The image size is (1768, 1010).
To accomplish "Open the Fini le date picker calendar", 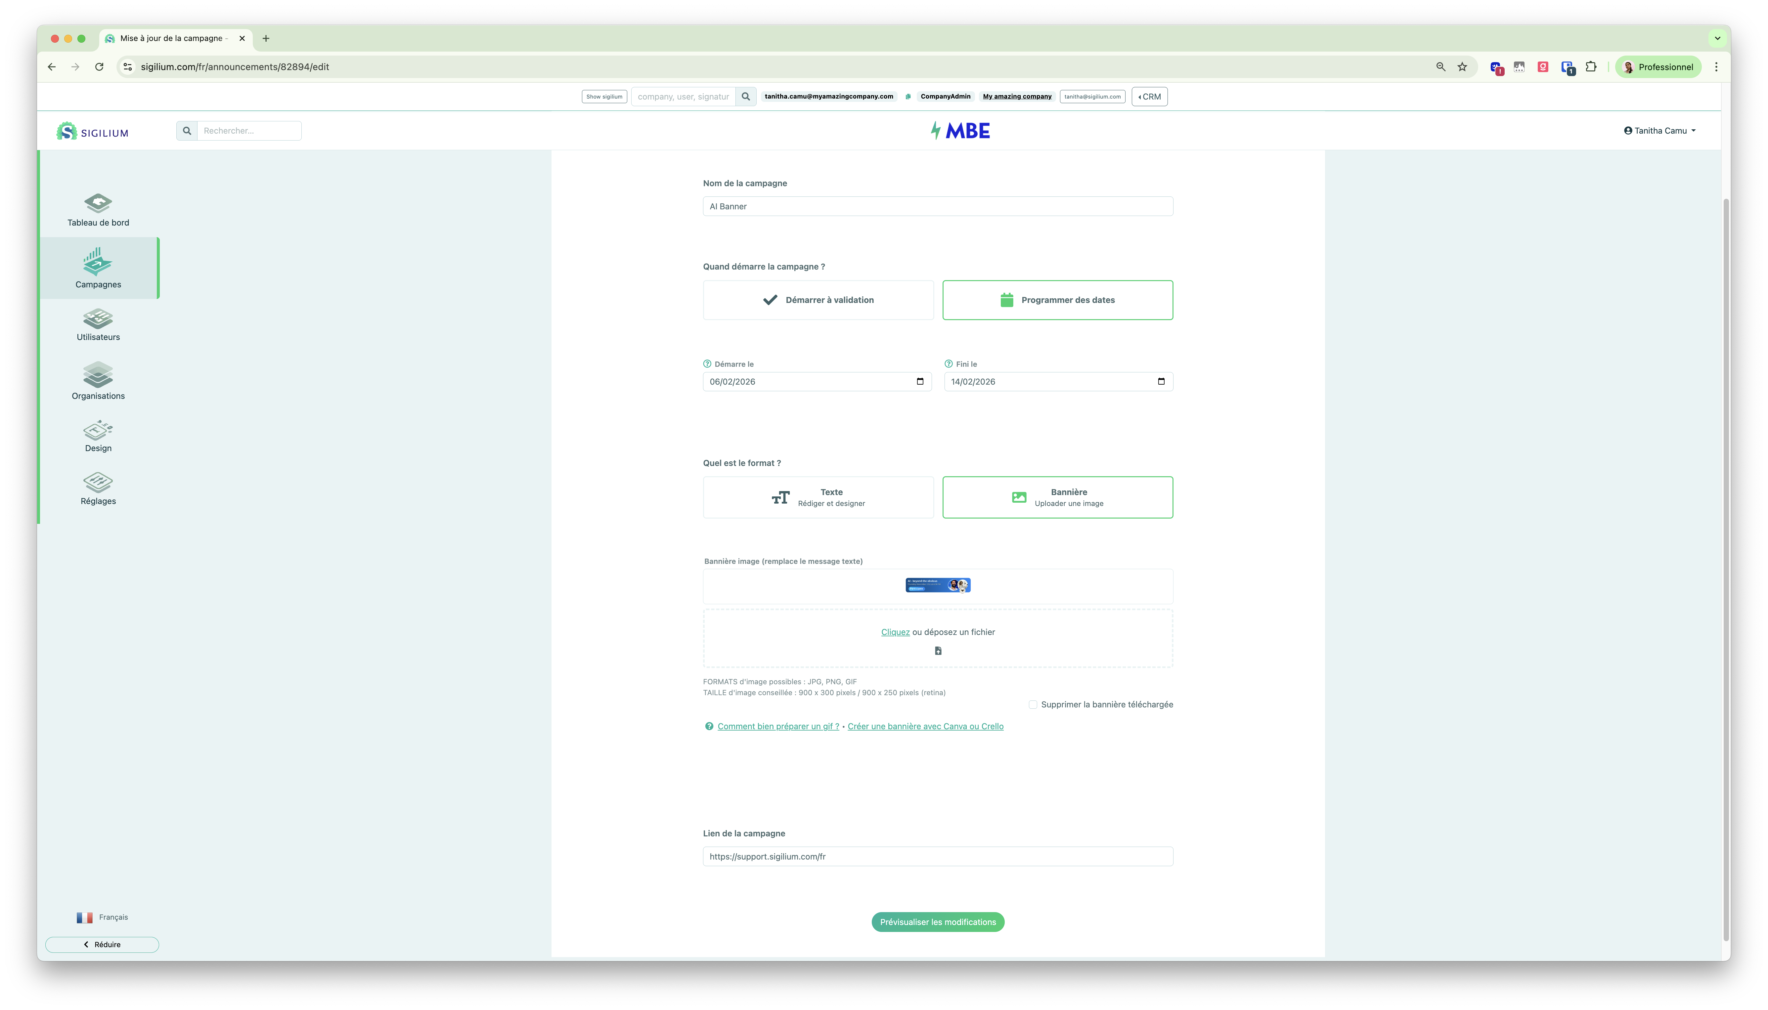I will 1161,382.
